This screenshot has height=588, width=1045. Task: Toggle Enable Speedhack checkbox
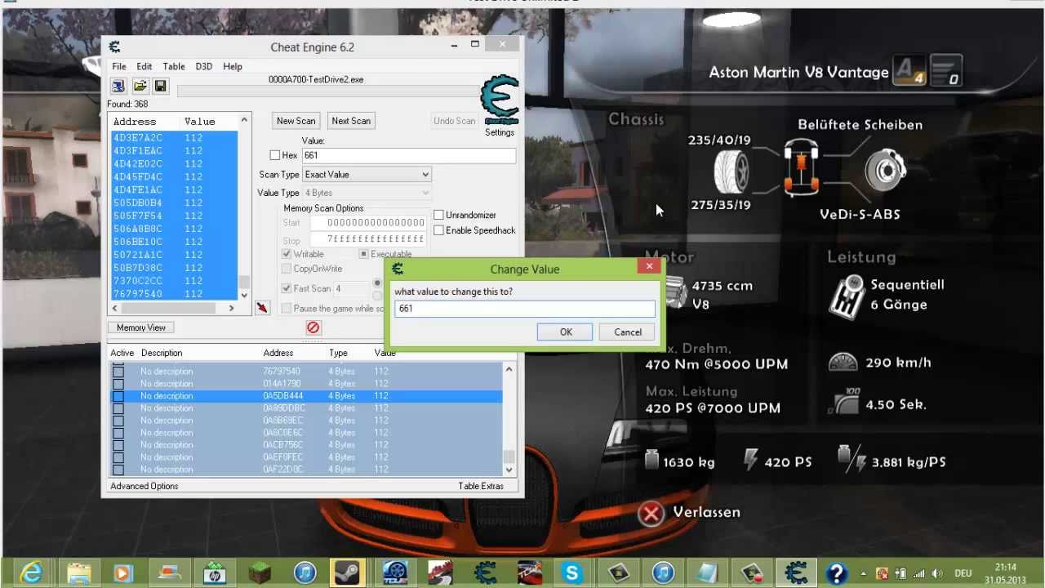[438, 230]
